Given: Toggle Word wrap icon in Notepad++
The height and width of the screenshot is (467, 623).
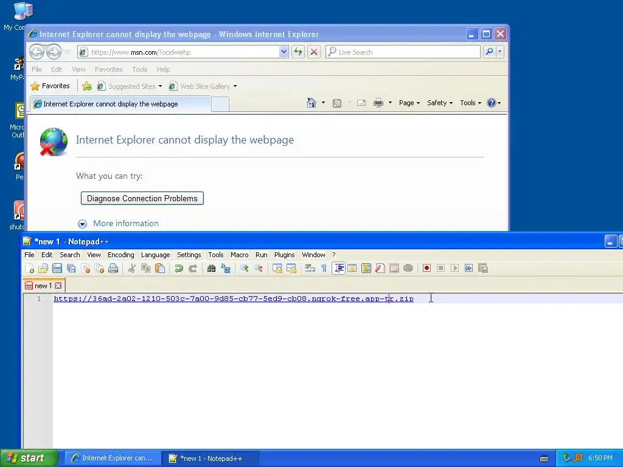Looking at the screenshot, I should 310,268.
